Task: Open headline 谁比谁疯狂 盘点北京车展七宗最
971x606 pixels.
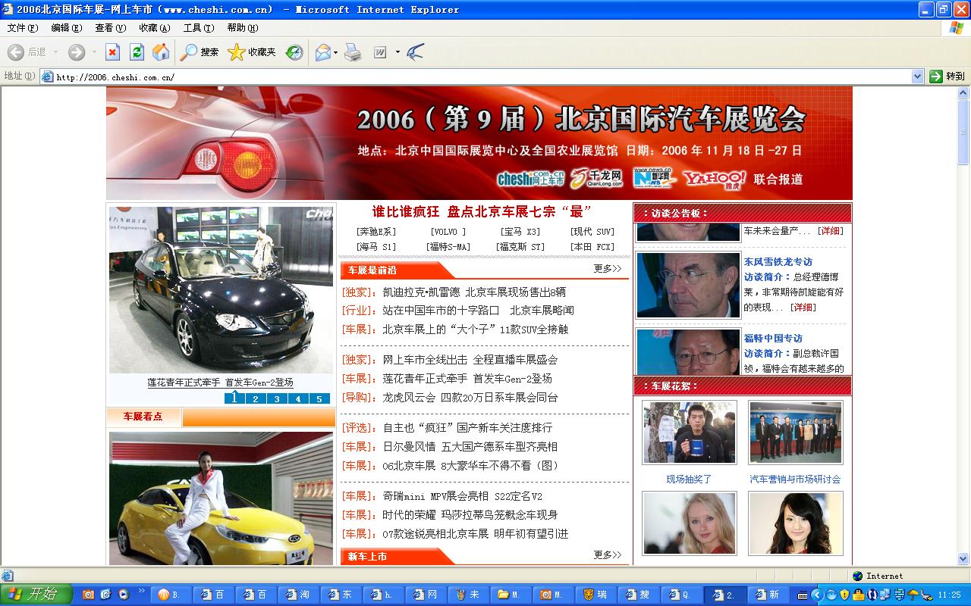Action: pos(482,212)
